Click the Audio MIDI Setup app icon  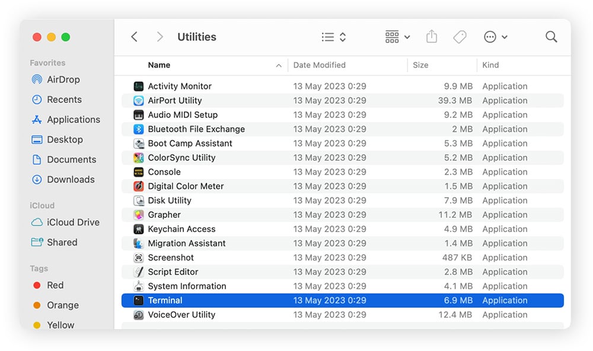(139, 115)
